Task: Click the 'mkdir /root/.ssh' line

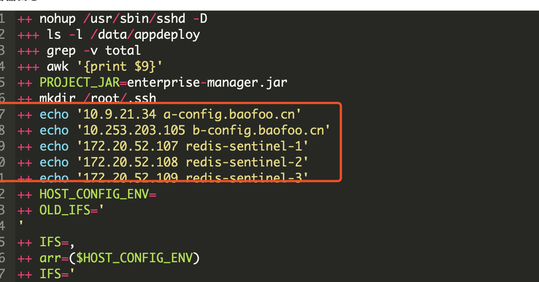Action: point(98,98)
